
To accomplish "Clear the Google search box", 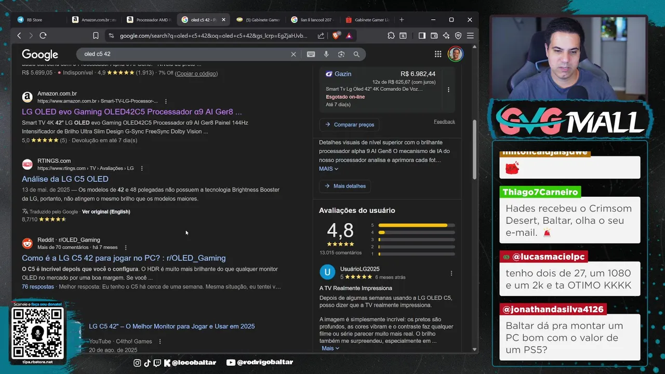I will click(293, 54).
